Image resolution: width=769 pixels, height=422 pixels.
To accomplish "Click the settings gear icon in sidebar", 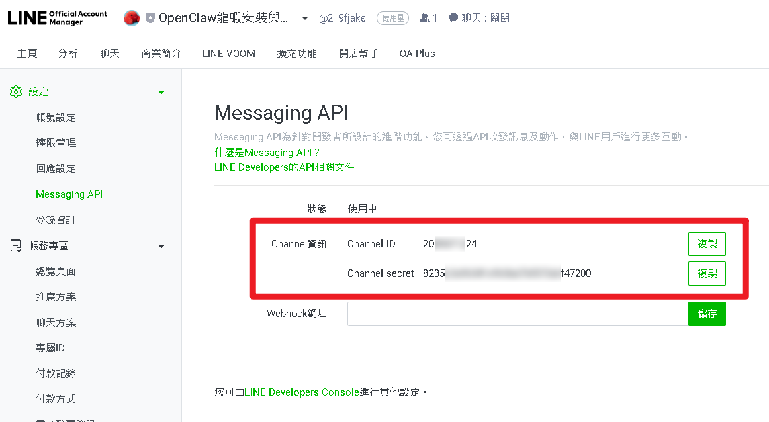I will click(x=16, y=92).
